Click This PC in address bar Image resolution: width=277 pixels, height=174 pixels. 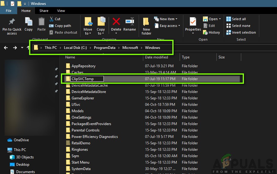point(51,48)
